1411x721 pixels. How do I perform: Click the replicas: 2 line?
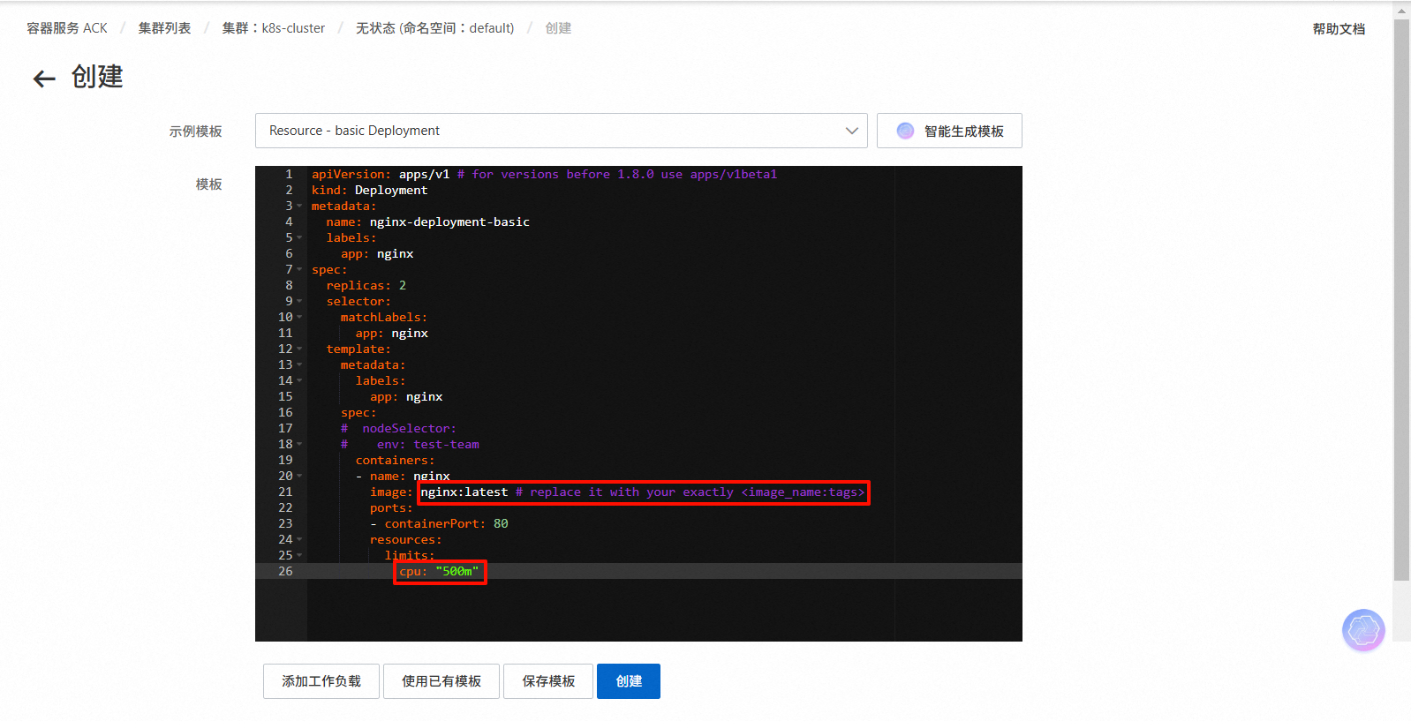click(366, 286)
